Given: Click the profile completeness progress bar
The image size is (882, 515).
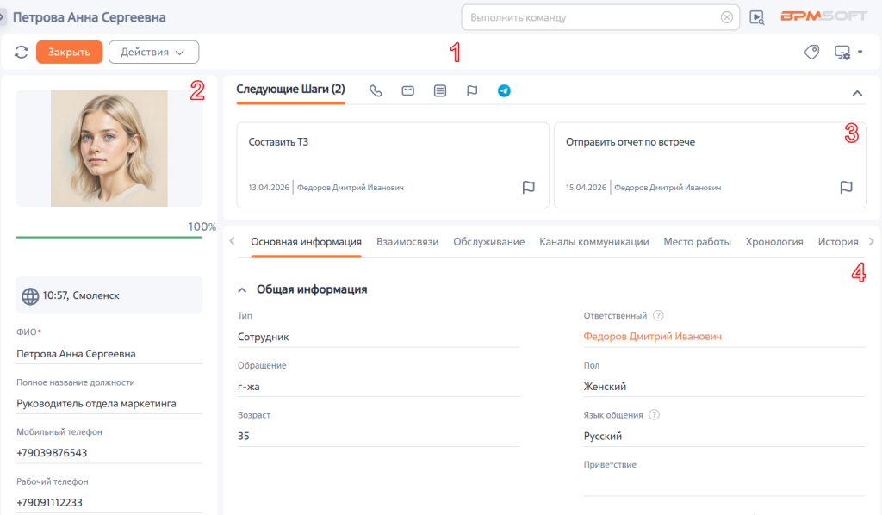Looking at the screenshot, I should 109,237.
